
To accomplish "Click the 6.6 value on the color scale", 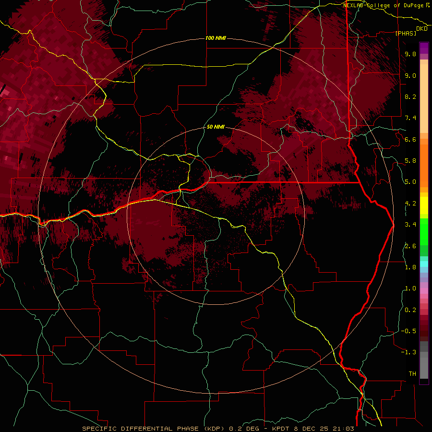I will tap(410, 139).
